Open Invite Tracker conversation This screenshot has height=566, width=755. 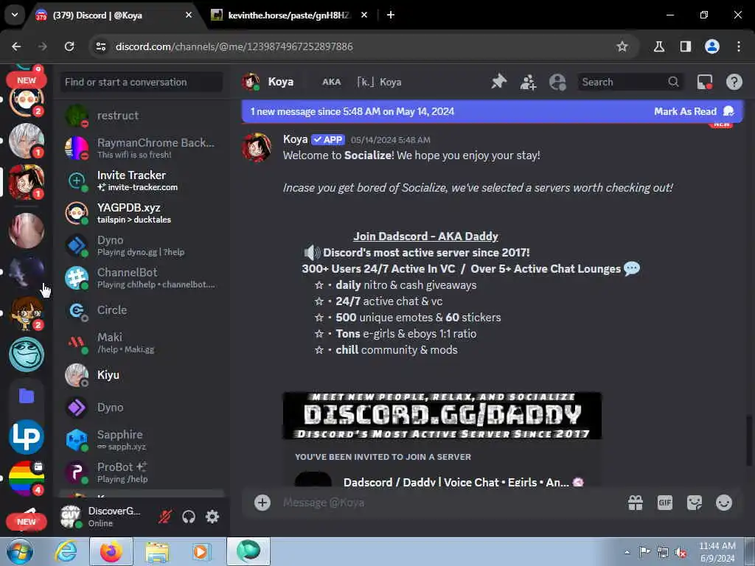tap(141, 181)
